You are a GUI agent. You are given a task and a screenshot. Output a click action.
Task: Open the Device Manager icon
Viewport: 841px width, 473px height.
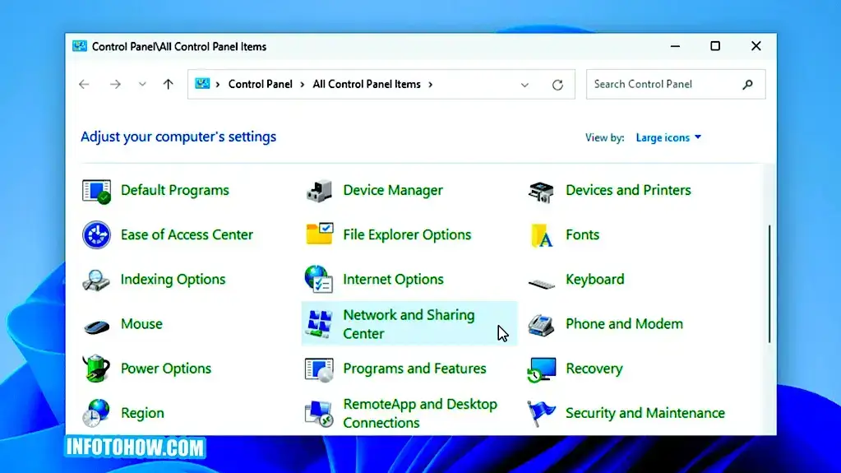[x=319, y=191]
